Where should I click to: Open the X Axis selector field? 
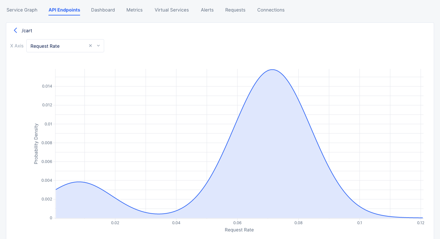[x=56, y=46]
